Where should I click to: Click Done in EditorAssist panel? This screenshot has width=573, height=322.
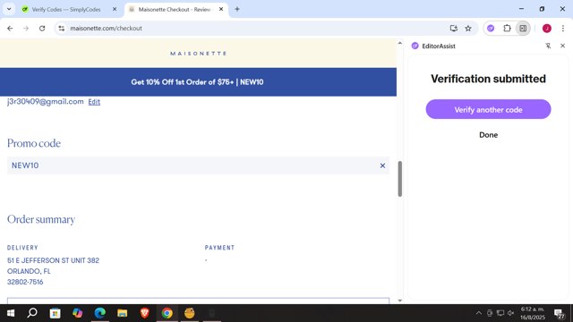(488, 135)
